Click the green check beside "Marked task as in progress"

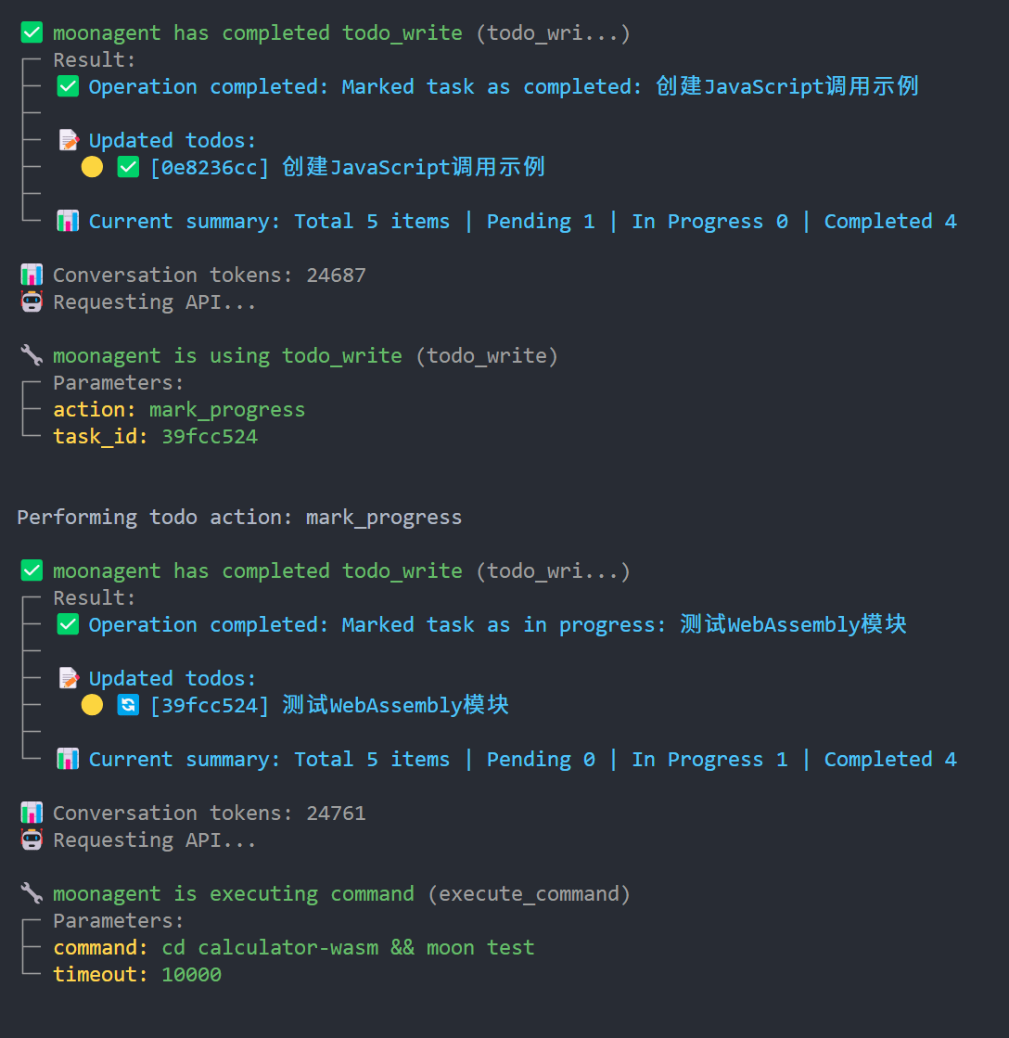click(68, 624)
